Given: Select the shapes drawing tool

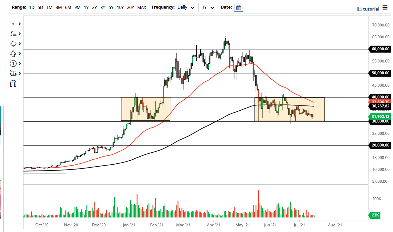Looking at the screenshot, I should coord(13,43).
